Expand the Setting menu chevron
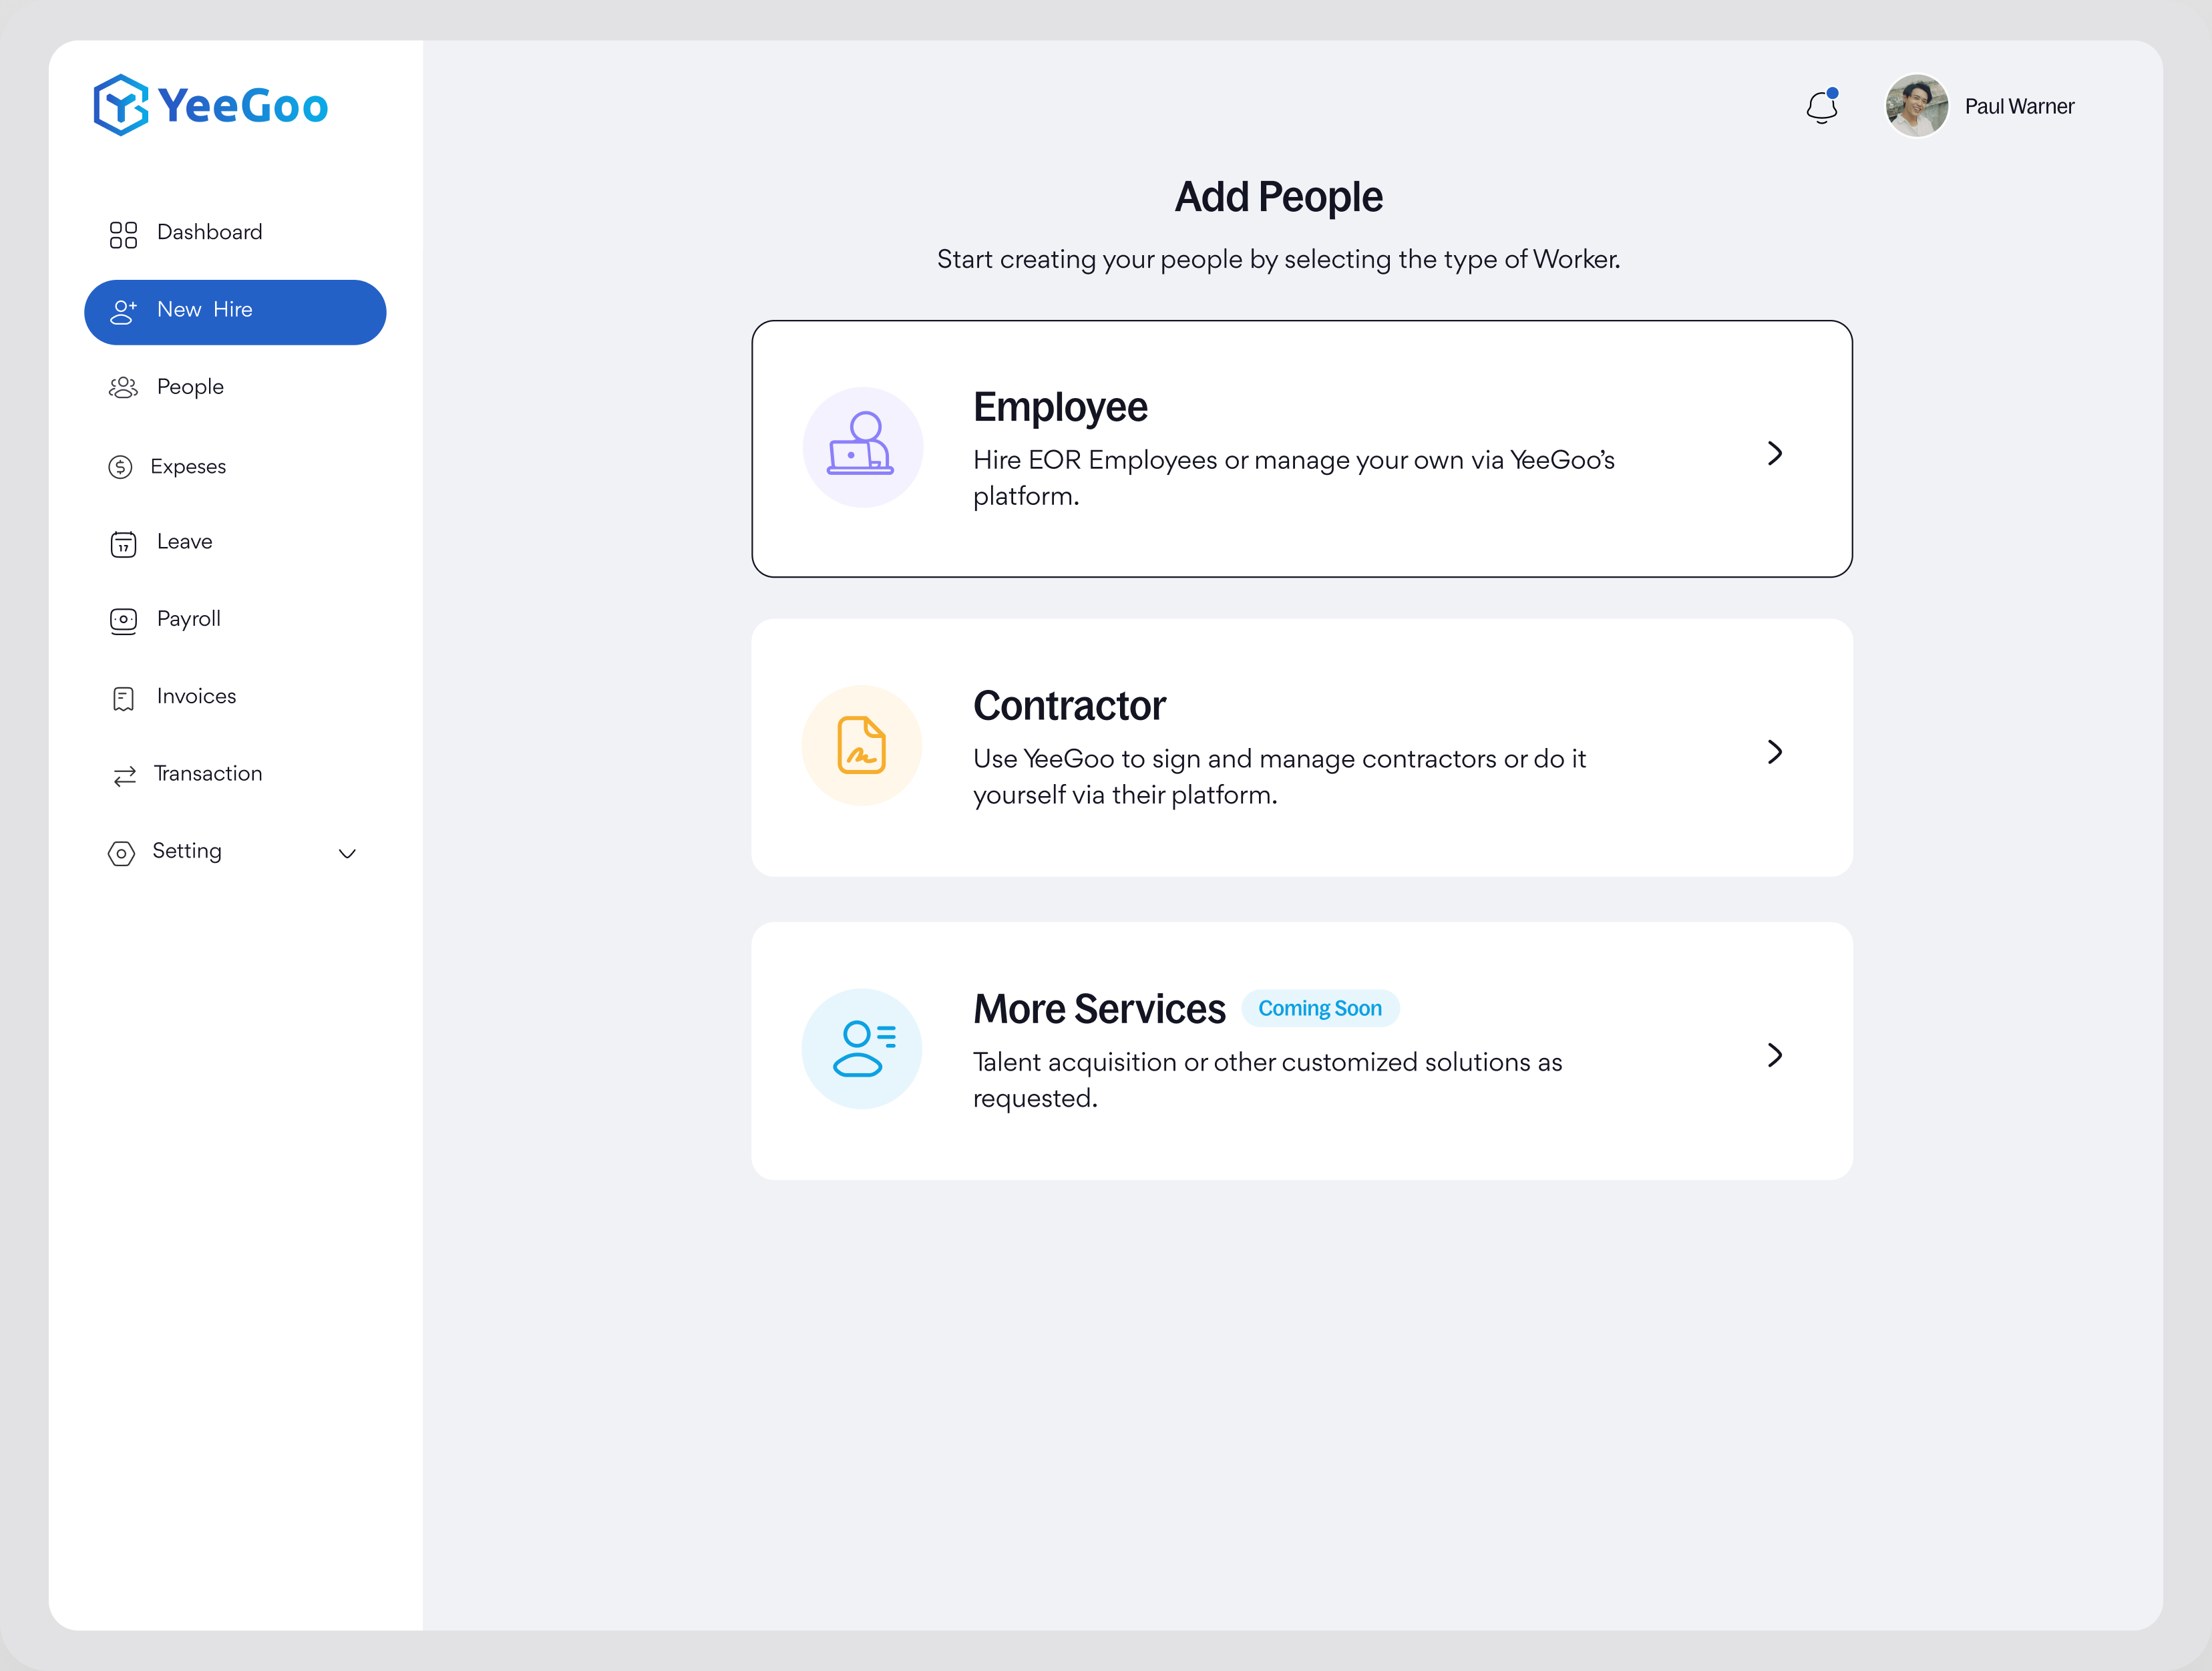The image size is (2212, 1671). coord(347,853)
